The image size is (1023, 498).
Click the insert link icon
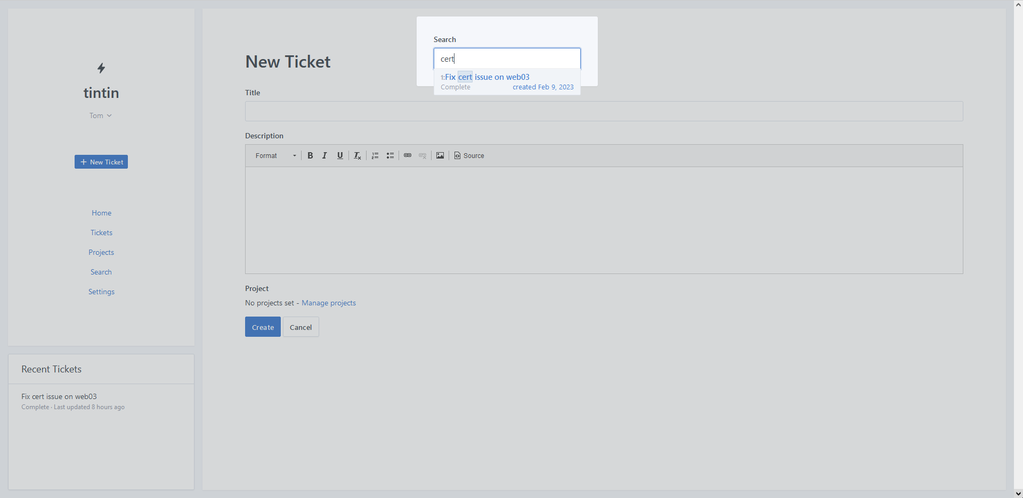[x=408, y=155]
